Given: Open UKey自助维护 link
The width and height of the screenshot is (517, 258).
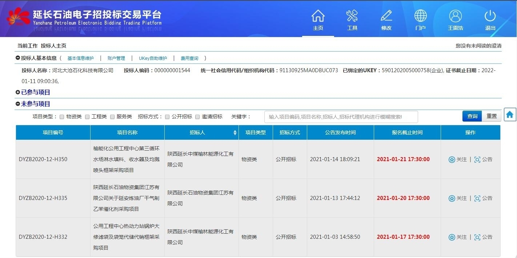Looking at the screenshot, I should pyautogui.click(x=153, y=58).
